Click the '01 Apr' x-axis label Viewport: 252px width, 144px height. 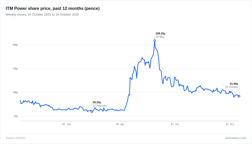click(120, 124)
